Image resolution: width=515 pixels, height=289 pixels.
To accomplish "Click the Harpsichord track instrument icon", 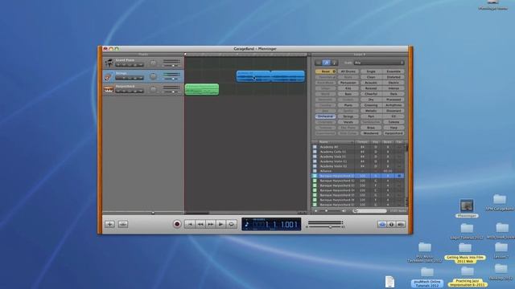I will pos(109,89).
